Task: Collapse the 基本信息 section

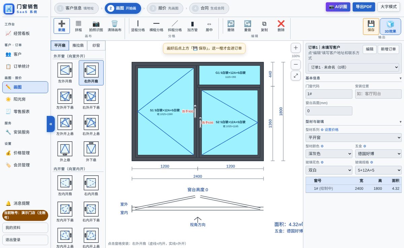Action: pyautogui.click(x=353, y=78)
